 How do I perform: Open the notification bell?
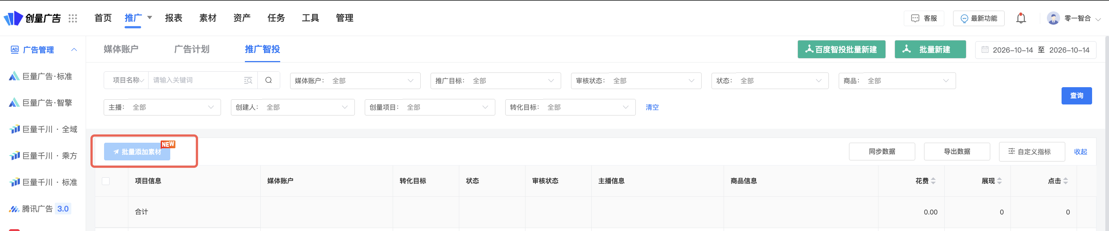pyautogui.click(x=1021, y=18)
